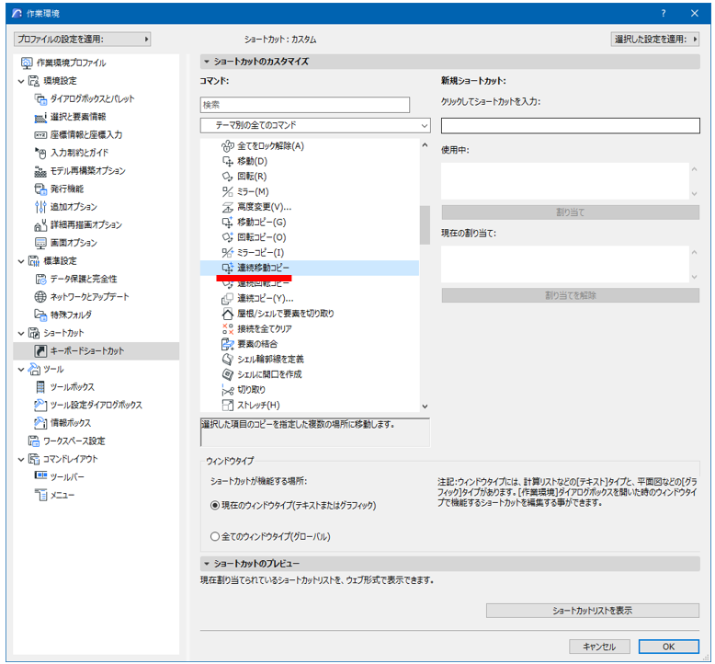Open 画面オプション monitor icon
Viewport: 715px width, 664px height.
coord(40,243)
